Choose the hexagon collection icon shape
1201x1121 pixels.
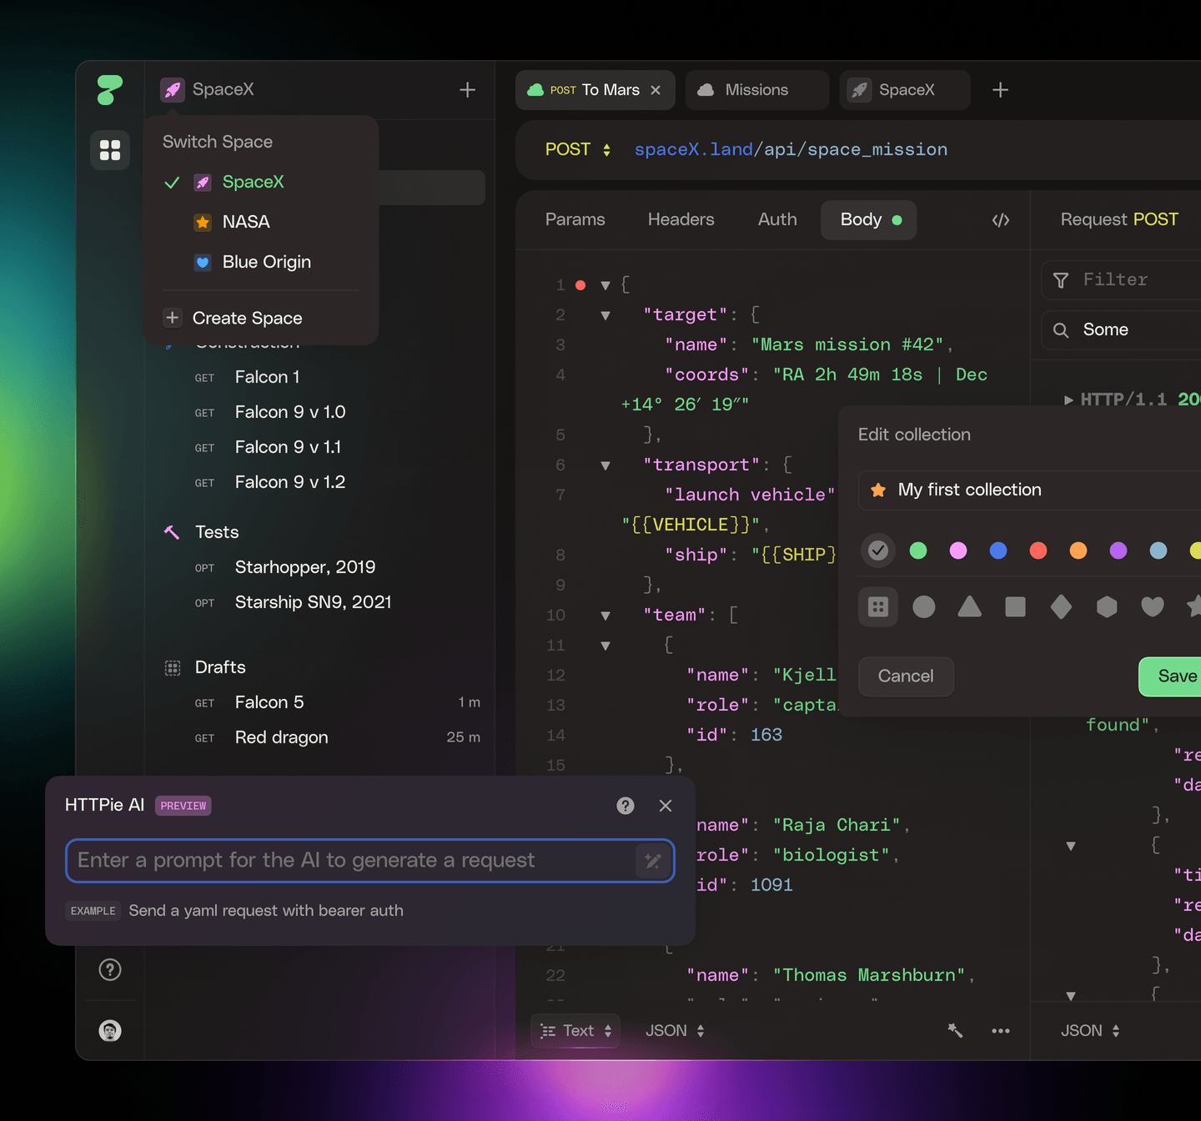(1107, 606)
